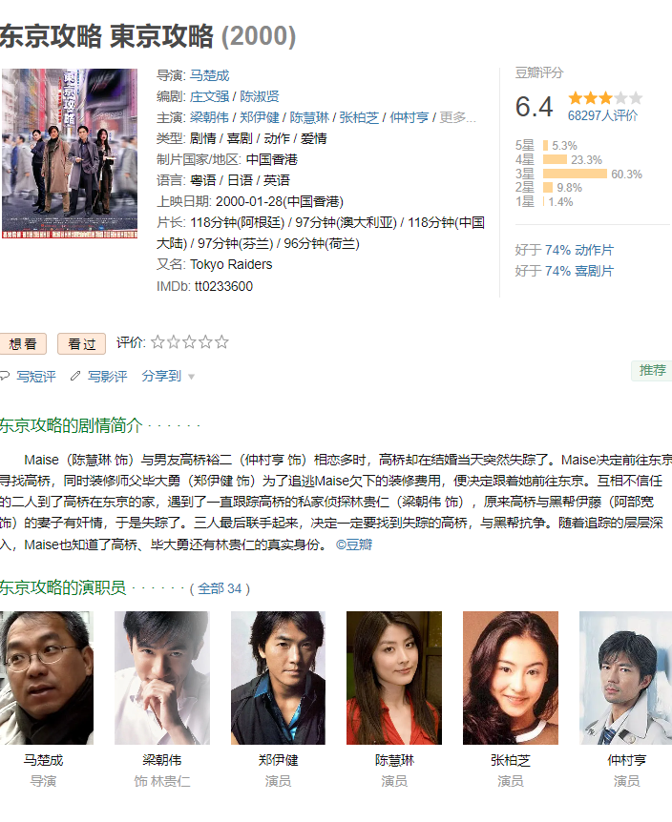Click the pencil icon for 写影评
The width and height of the screenshot is (672, 822).
click(x=75, y=376)
